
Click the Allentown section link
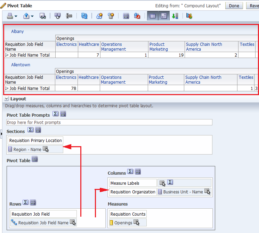point(21,65)
